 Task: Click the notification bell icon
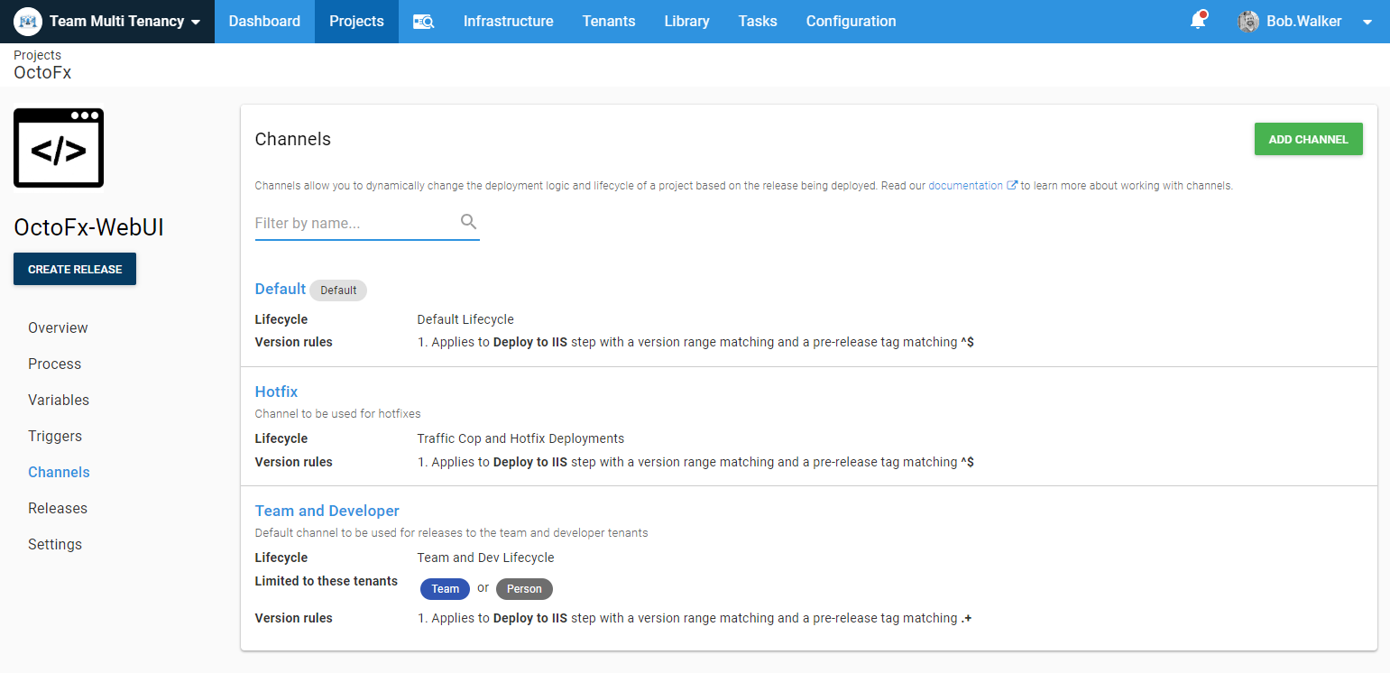pos(1198,21)
